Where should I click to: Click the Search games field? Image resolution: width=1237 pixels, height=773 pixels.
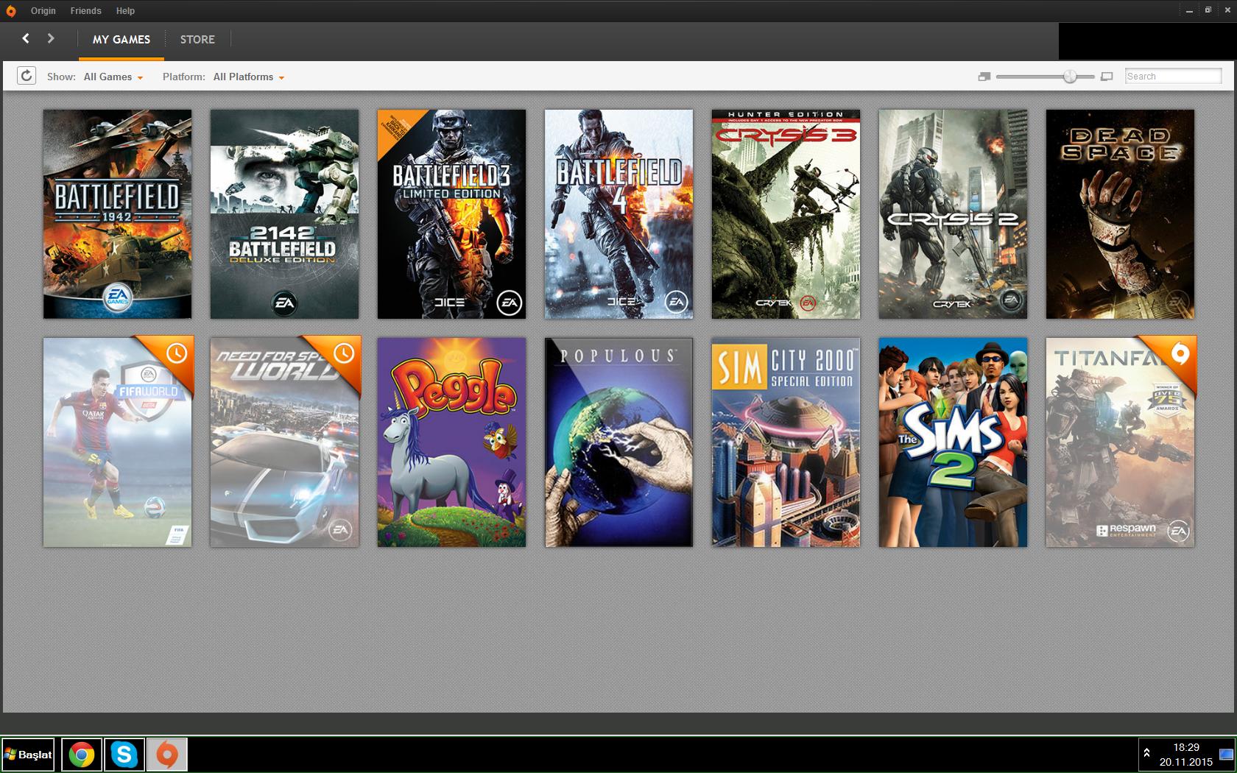coord(1174,77)
